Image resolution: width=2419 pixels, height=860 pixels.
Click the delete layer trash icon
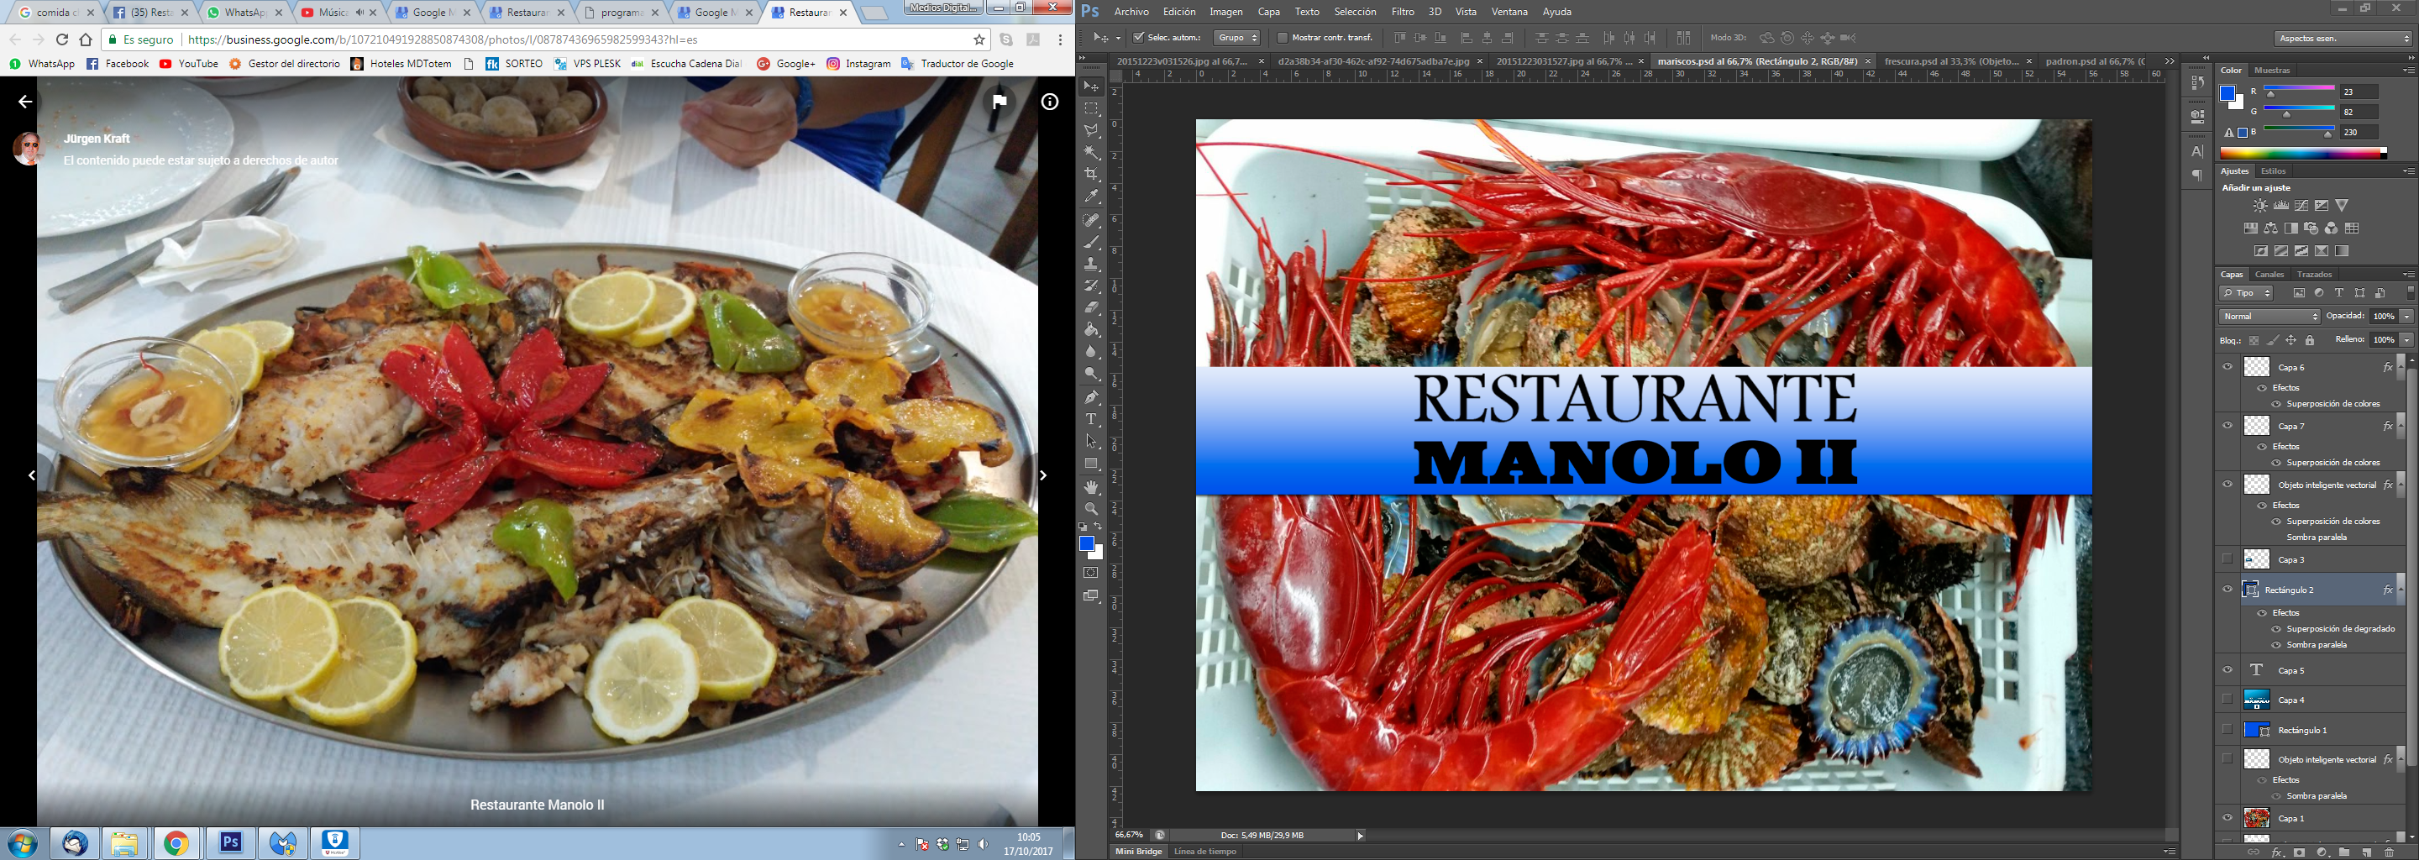[2389, 852]
